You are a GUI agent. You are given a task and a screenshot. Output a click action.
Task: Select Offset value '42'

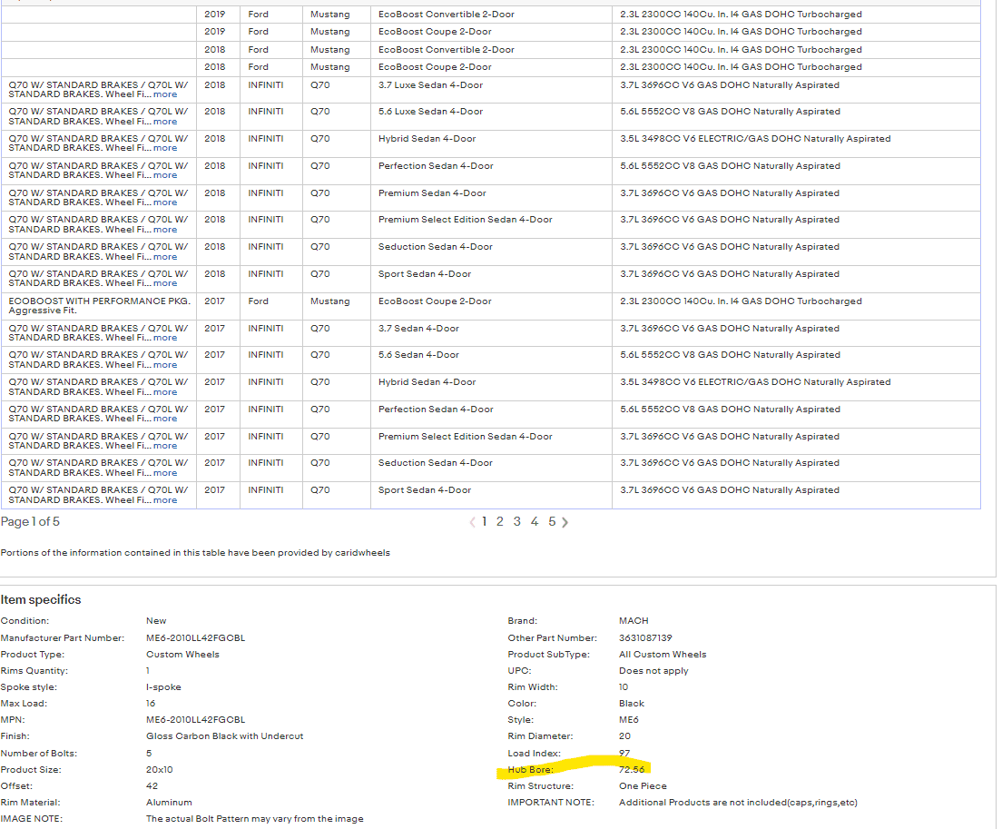point(152,786)
